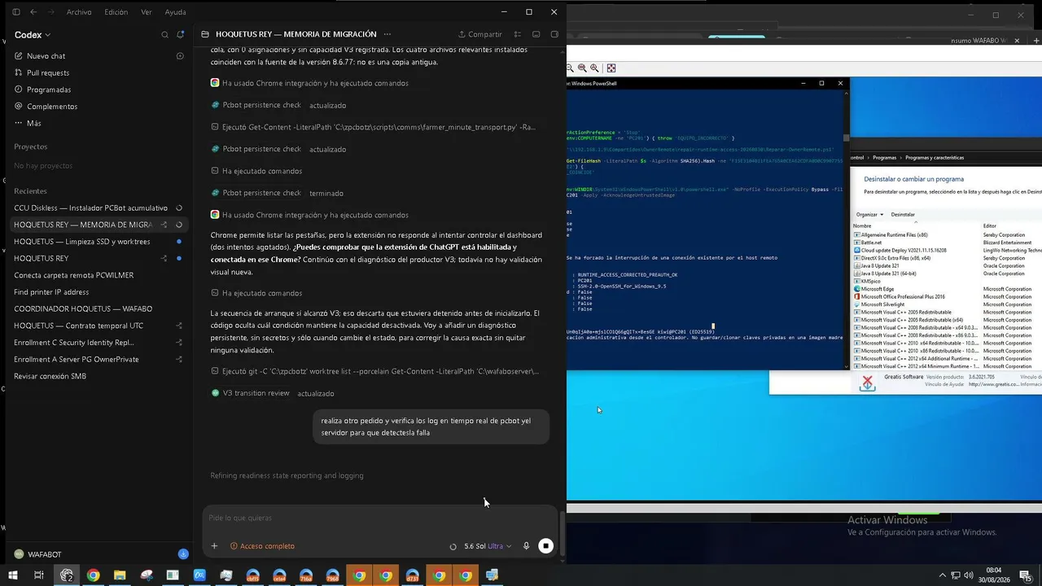The width and height of the screenshot is (1042, 586).
Task: Open the 'HOQUETUS — Limpieza SSD y worktrees' chat
Action: 99,242
